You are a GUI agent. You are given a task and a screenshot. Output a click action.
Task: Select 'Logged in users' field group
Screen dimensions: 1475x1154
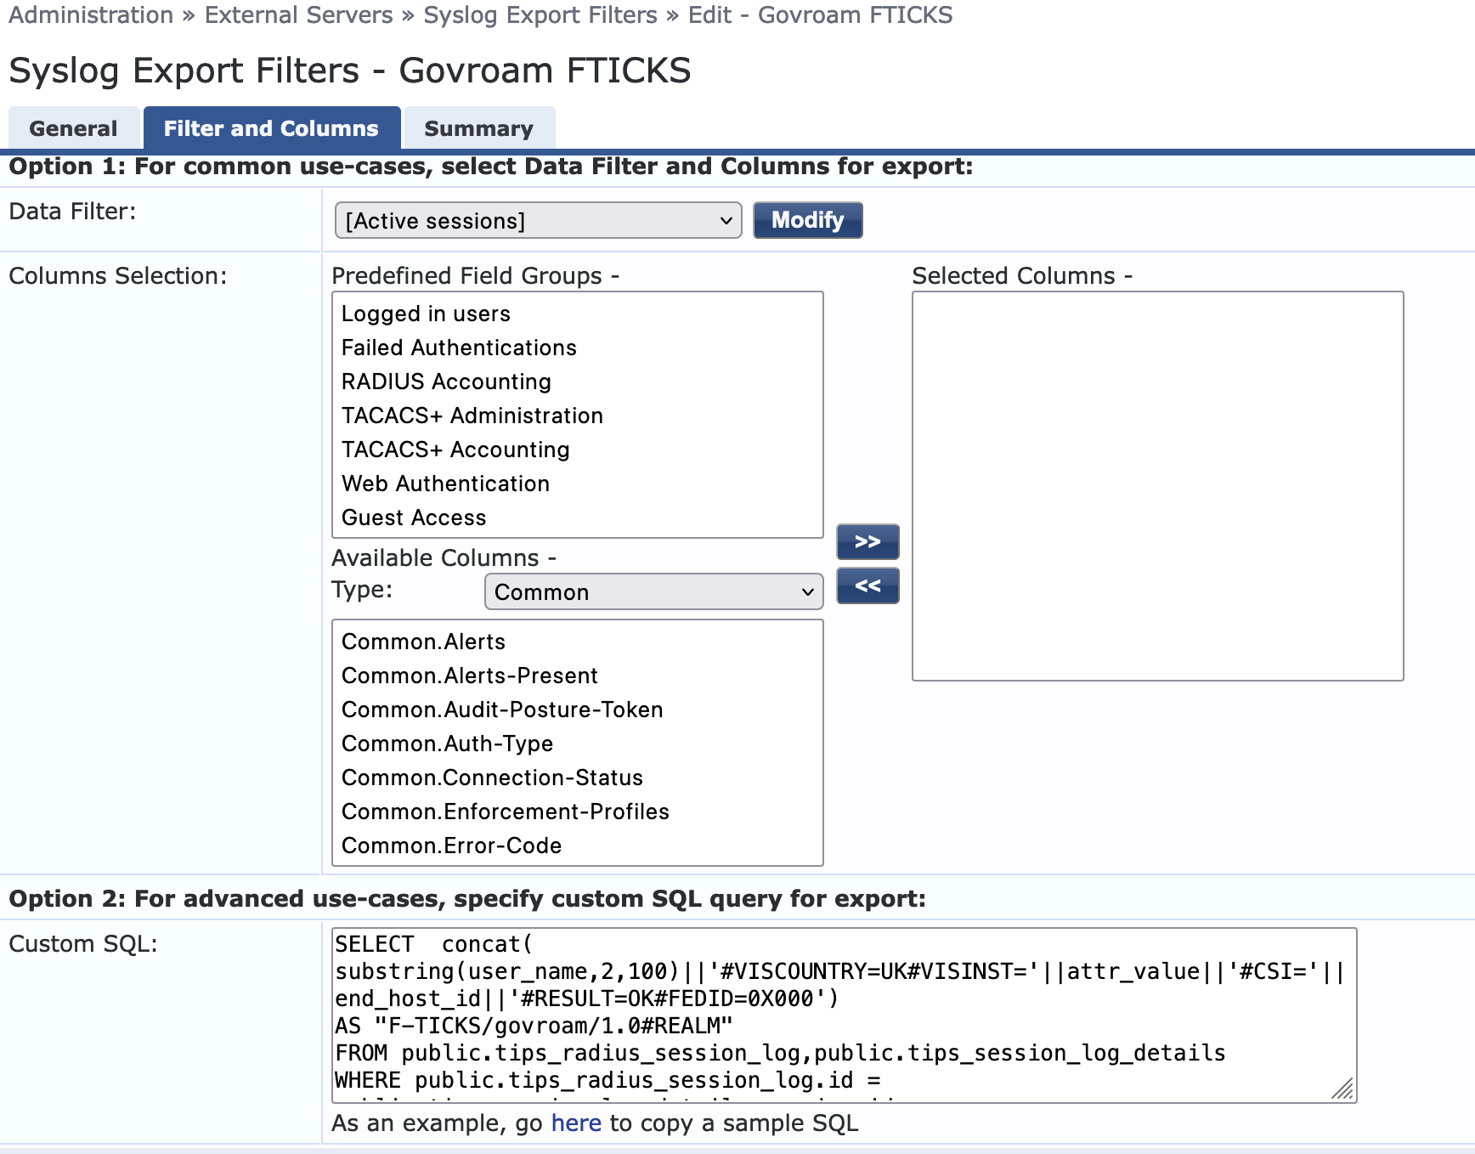click(426, 314)
